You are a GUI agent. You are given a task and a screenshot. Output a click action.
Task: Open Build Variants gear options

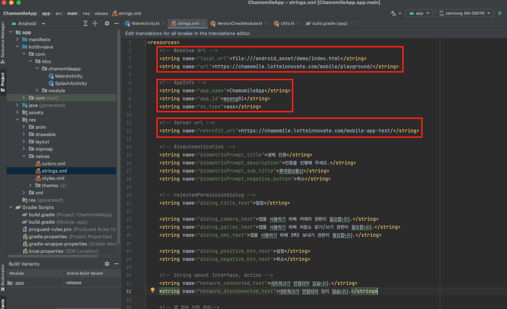click(107, 264)
